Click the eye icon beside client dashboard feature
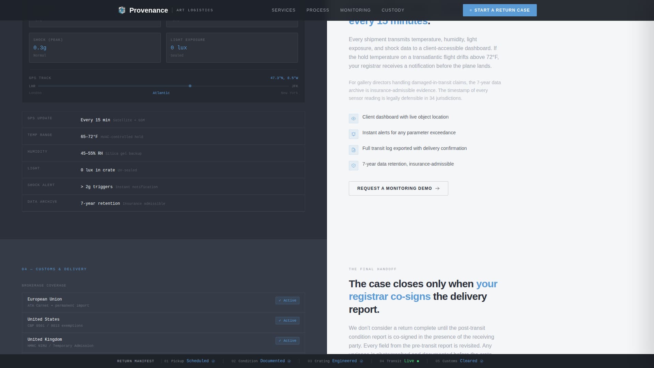The image size is (654, 368). tap(354, 119)
